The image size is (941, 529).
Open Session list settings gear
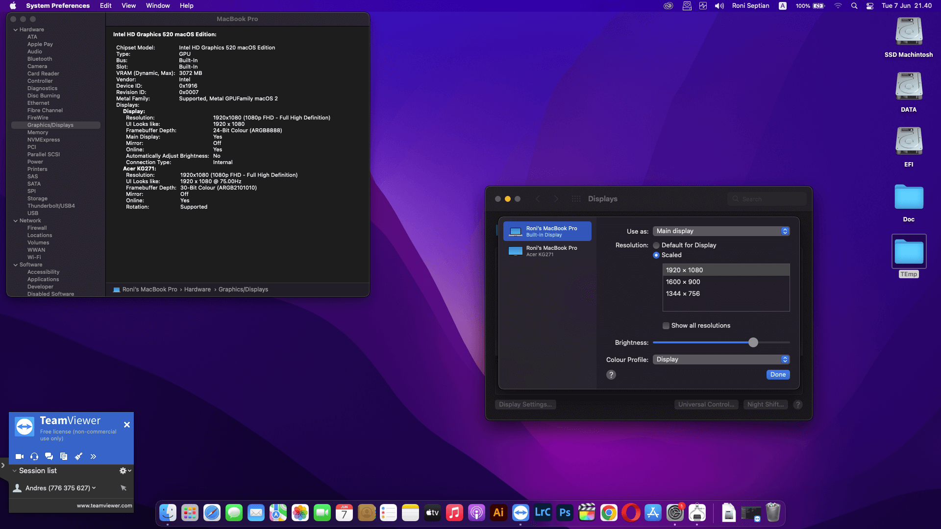[x=123, y=470]
